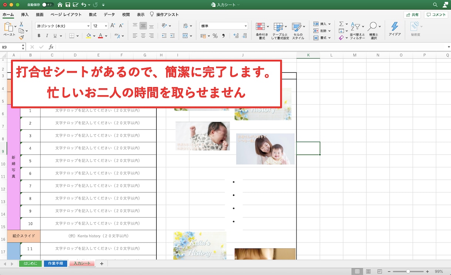
Task: Click the search magnifier in title bar
Action: click(x=435, y=5)
